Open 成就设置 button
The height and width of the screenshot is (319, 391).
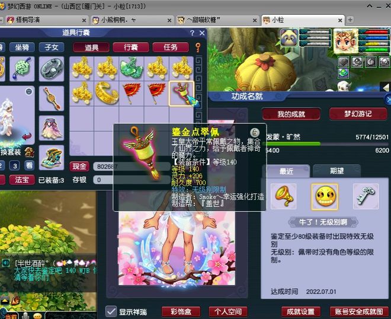[x=300, y=311]
